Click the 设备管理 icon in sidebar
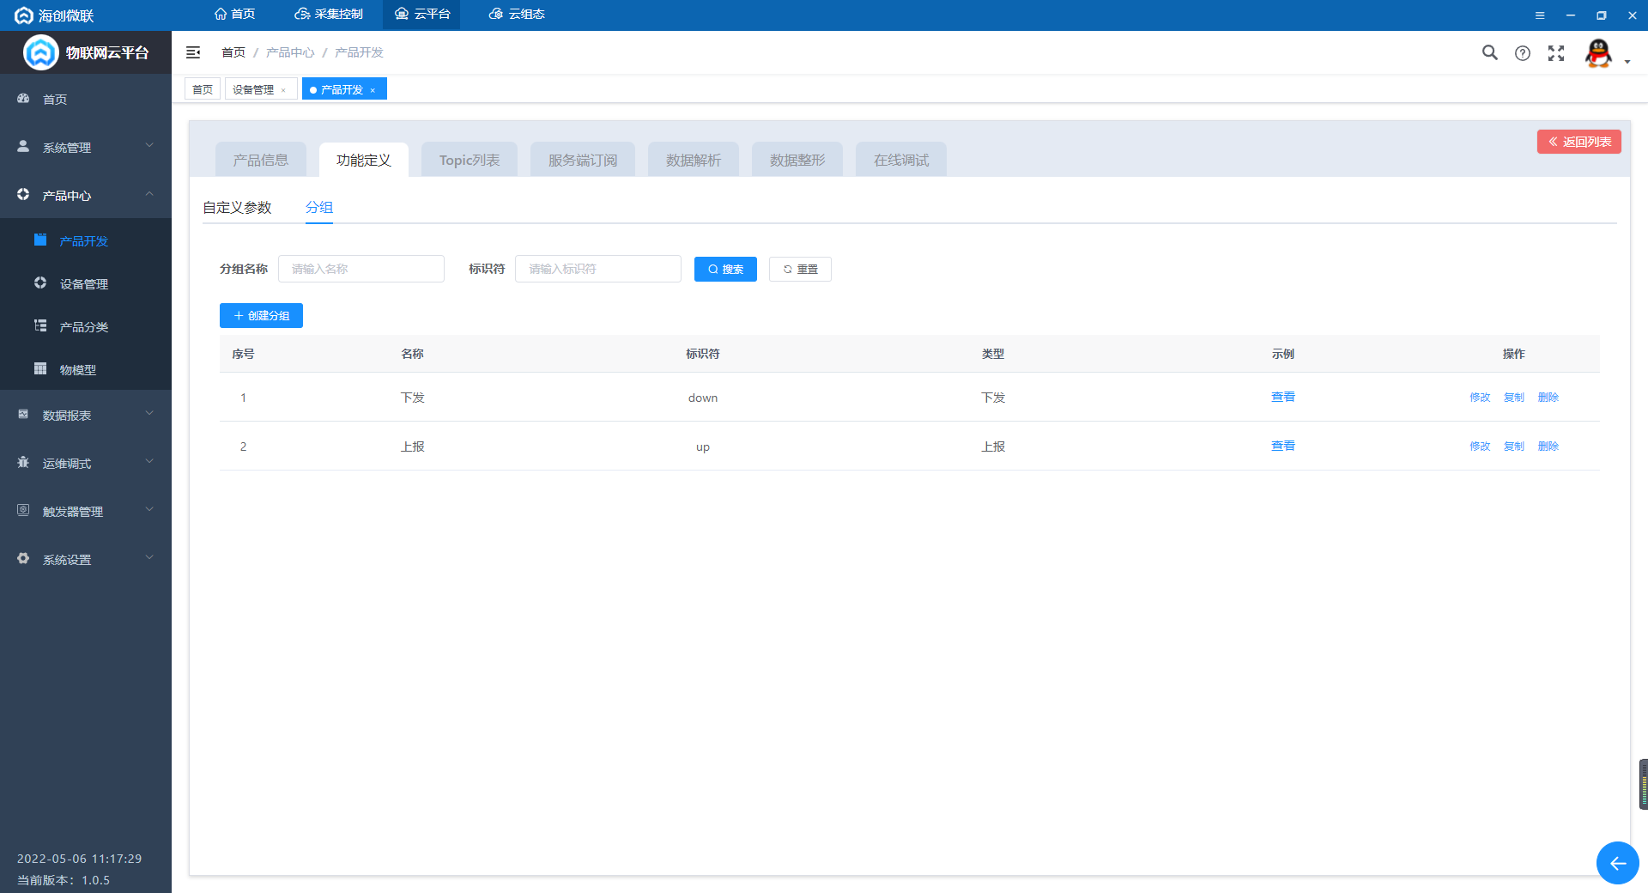The width and height of the screenshot is (1648, 893). (40, 283)
